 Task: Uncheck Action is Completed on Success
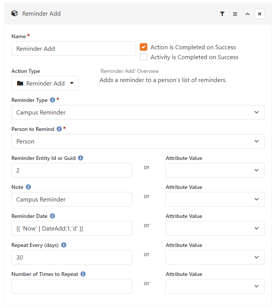pyautogui.click(x=144, y=47)
